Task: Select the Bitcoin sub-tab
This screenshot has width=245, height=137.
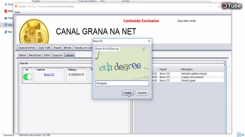Action: (23, 55)
